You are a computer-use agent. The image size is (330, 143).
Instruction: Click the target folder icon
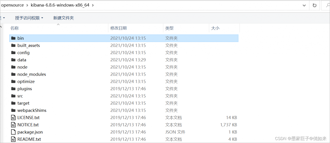13,103
